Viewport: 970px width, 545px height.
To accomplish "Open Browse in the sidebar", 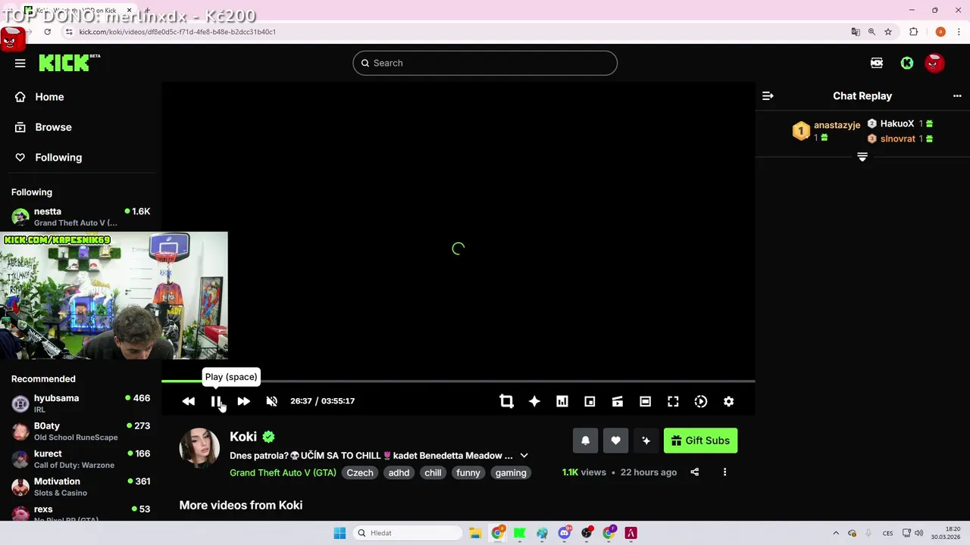I will point(53,127).
